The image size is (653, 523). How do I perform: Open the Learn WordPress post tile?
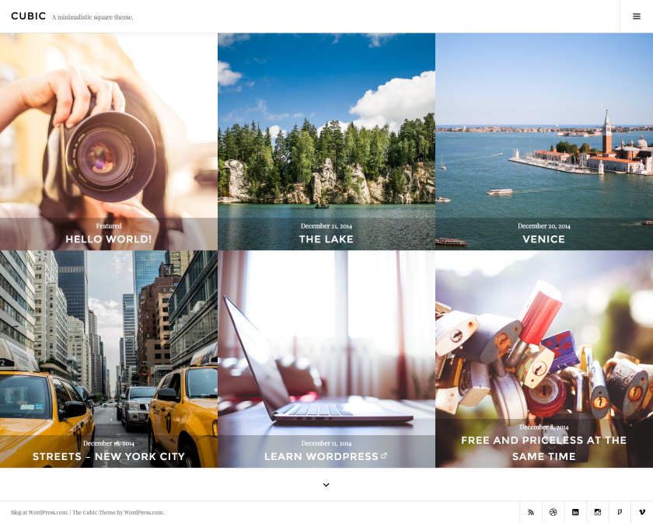click(x=320, y=456)
